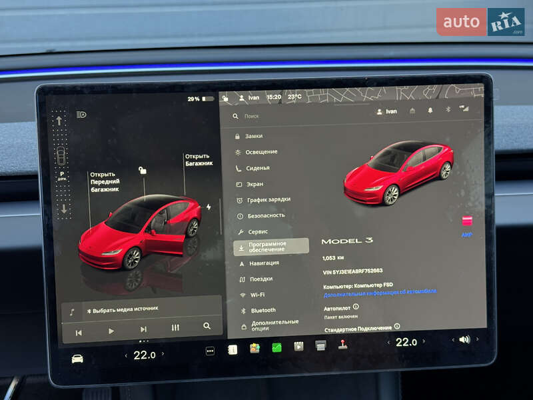Open the Поездки settings menu
533x400 pixels.
257,279
